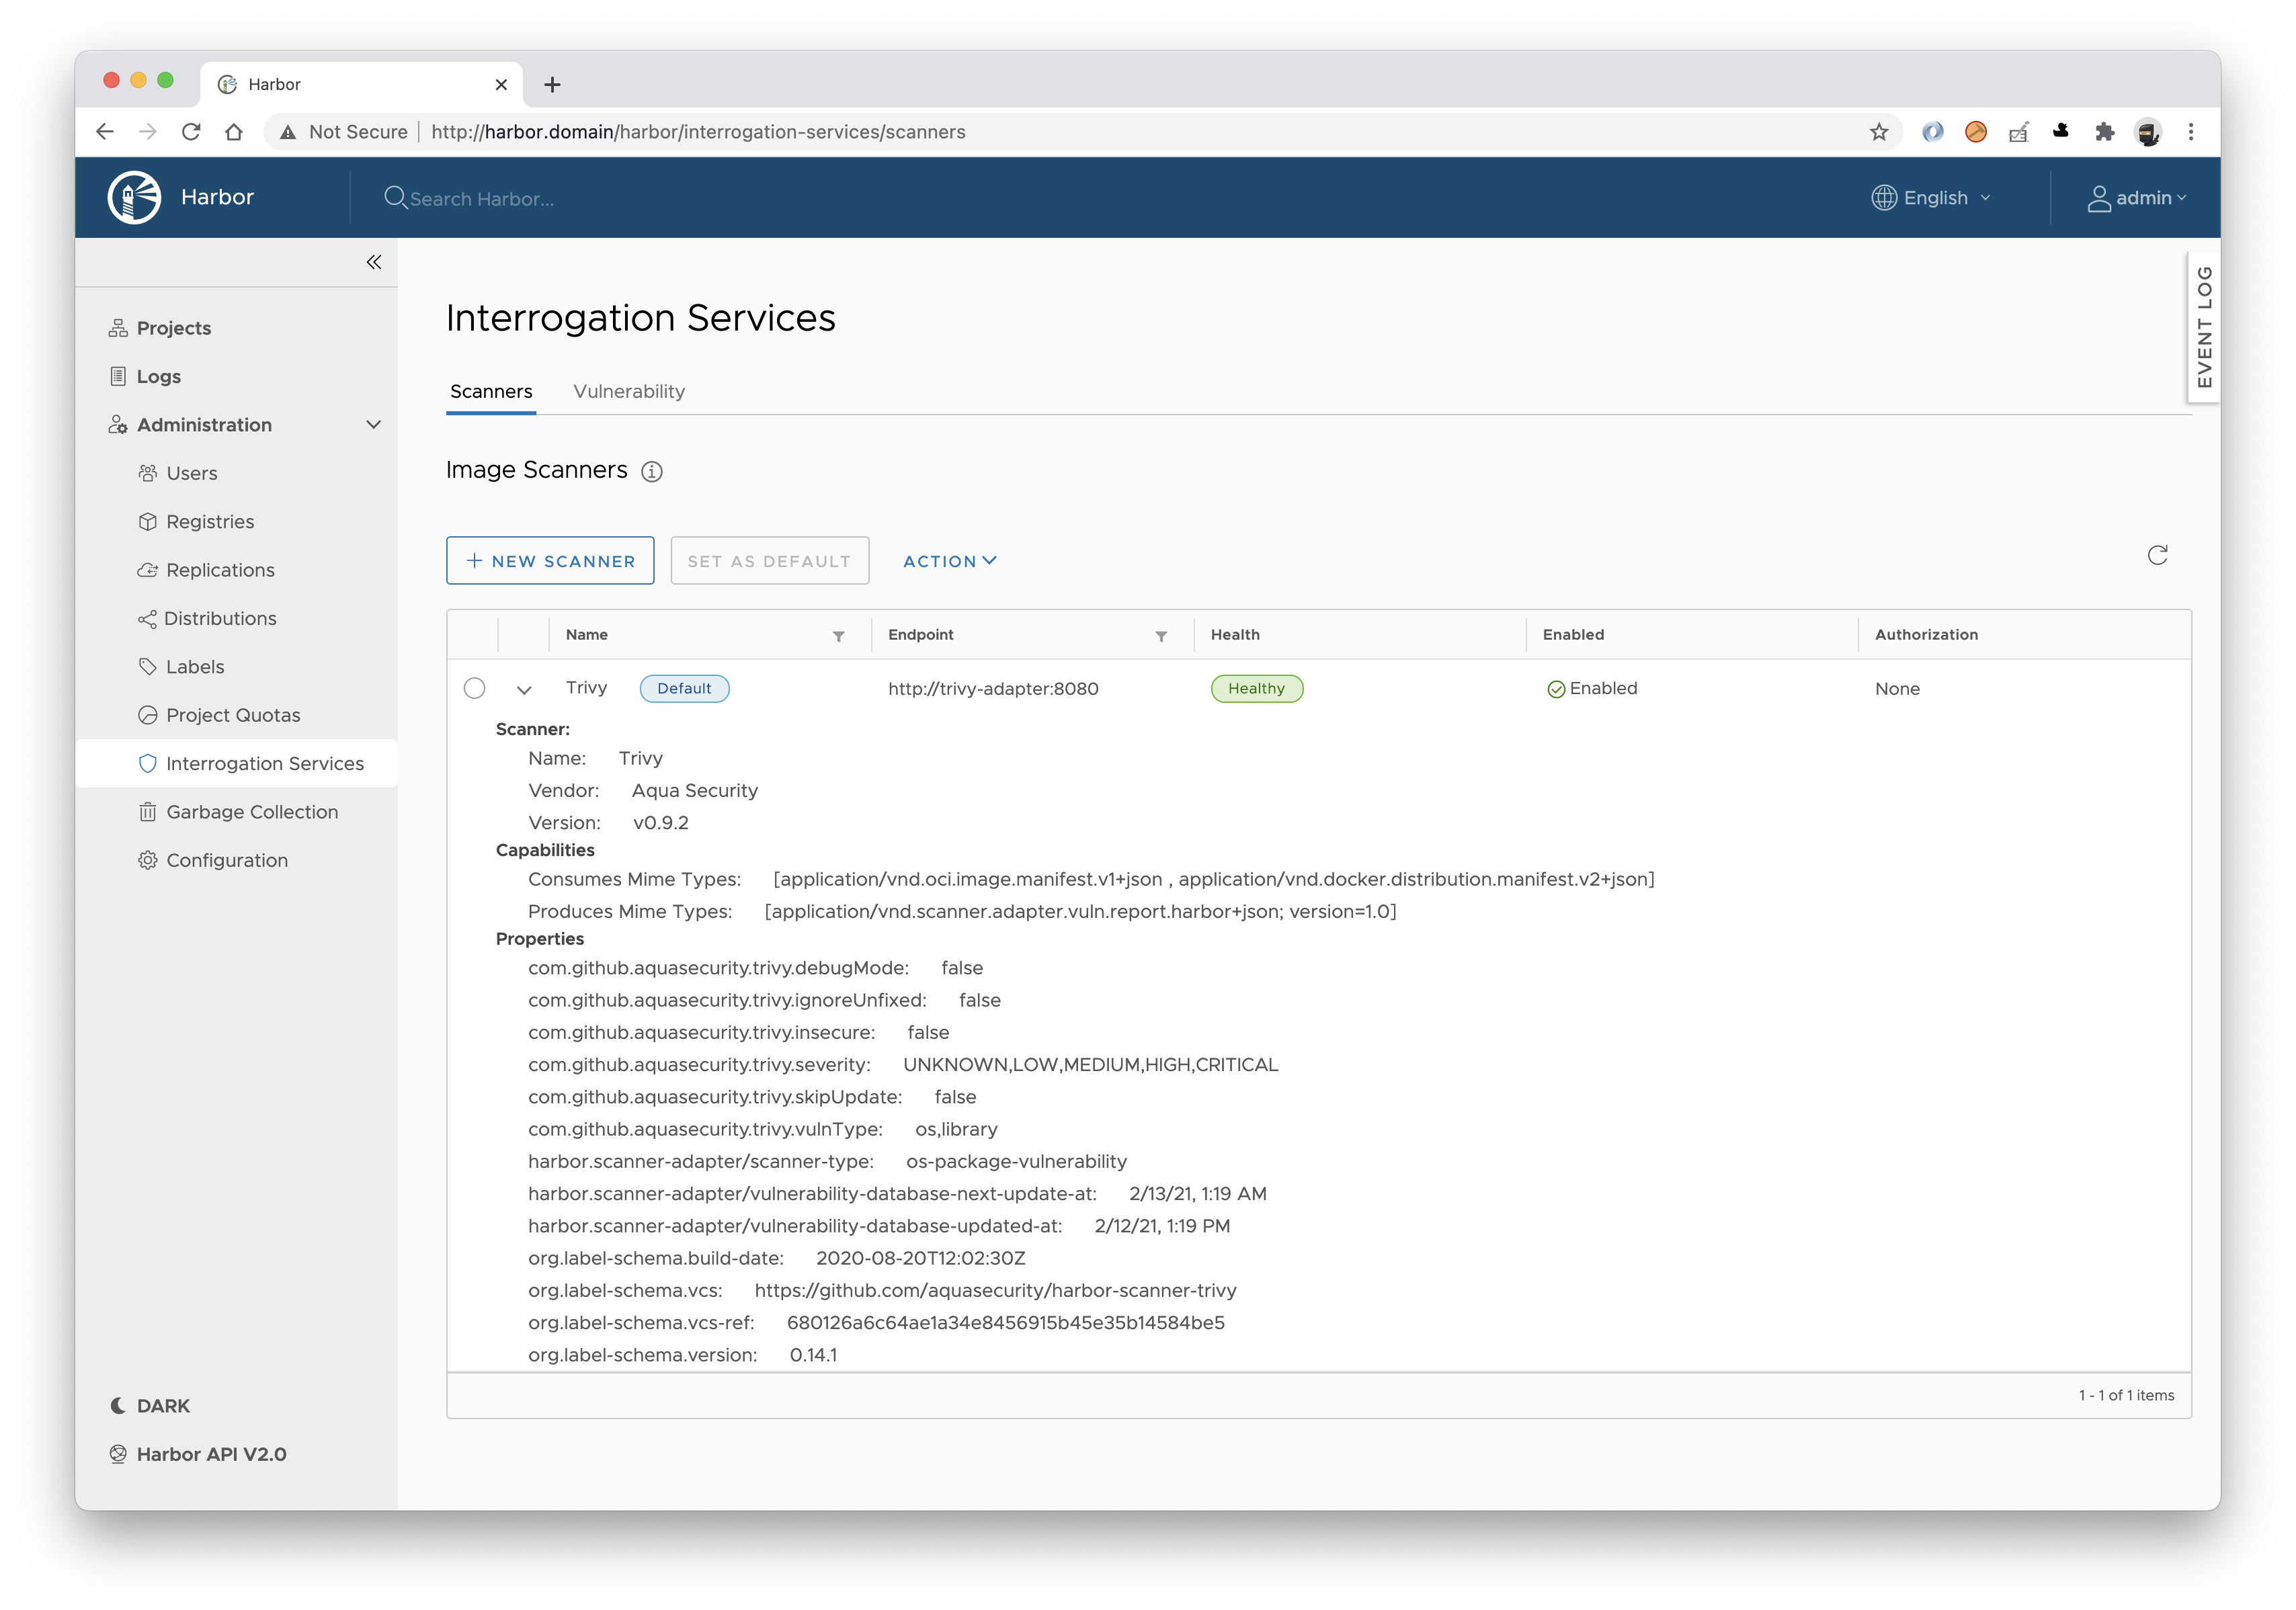Open Garbage Collection trash icon
The height and width of the screenshot is (1610, 2296).
(x=148, y=811)
